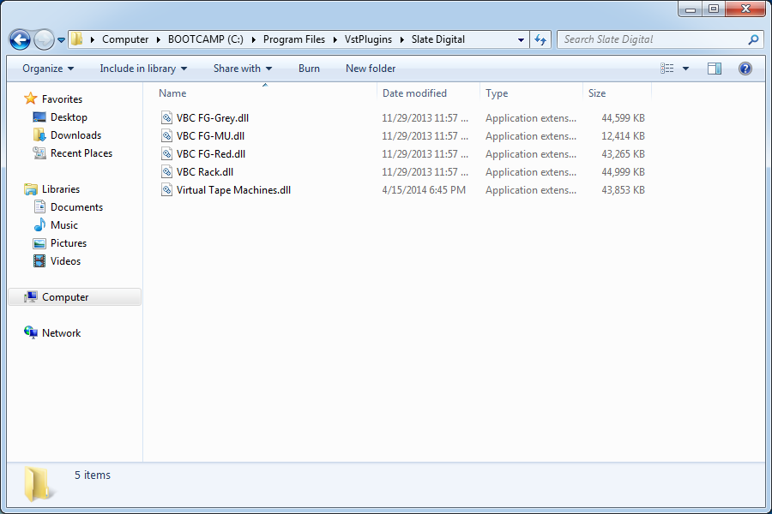Open the Videos library
Viewport: 772px width, 514px height.
(x=65, y=261)
